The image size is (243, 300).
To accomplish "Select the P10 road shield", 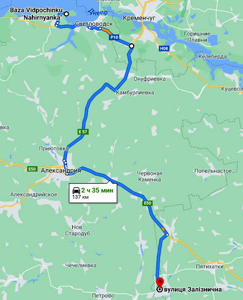I will click(114, 37).
